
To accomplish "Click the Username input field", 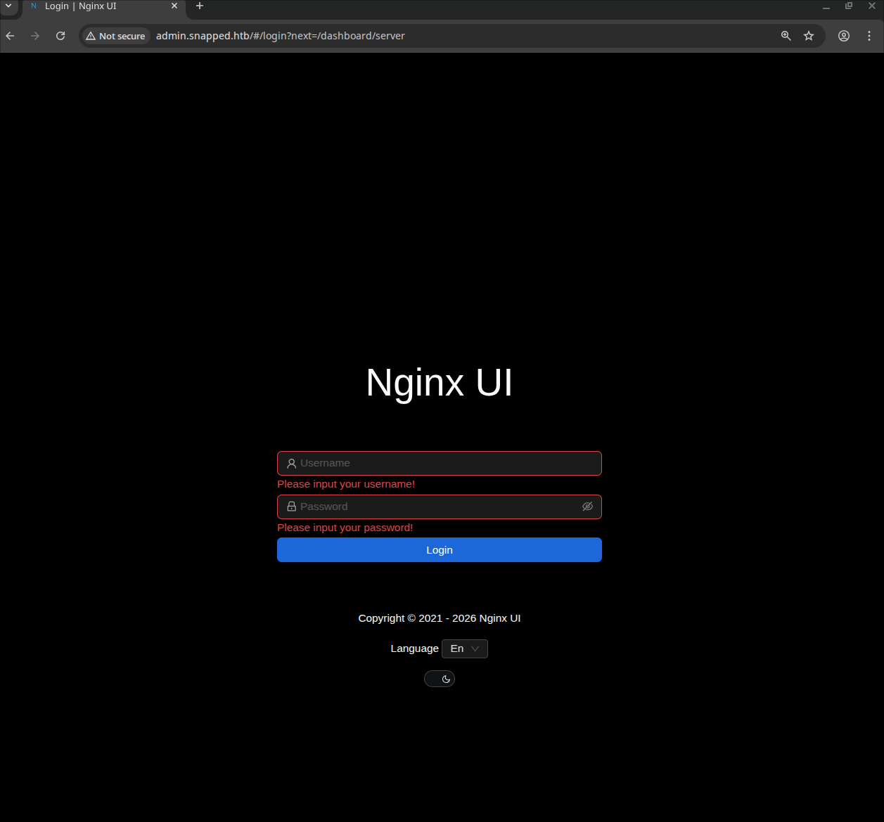I will coord(440,463).
